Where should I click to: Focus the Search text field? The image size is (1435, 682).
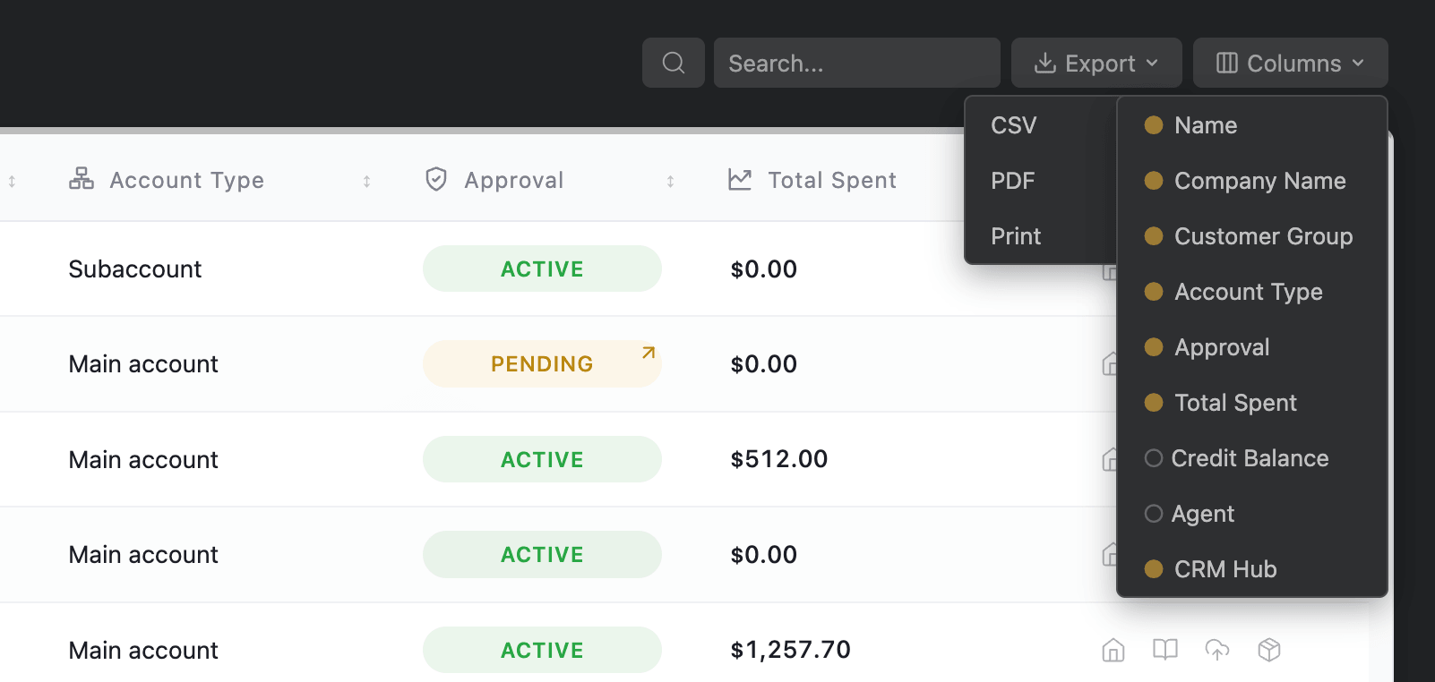pyautogui.click(x=857, y=63)
